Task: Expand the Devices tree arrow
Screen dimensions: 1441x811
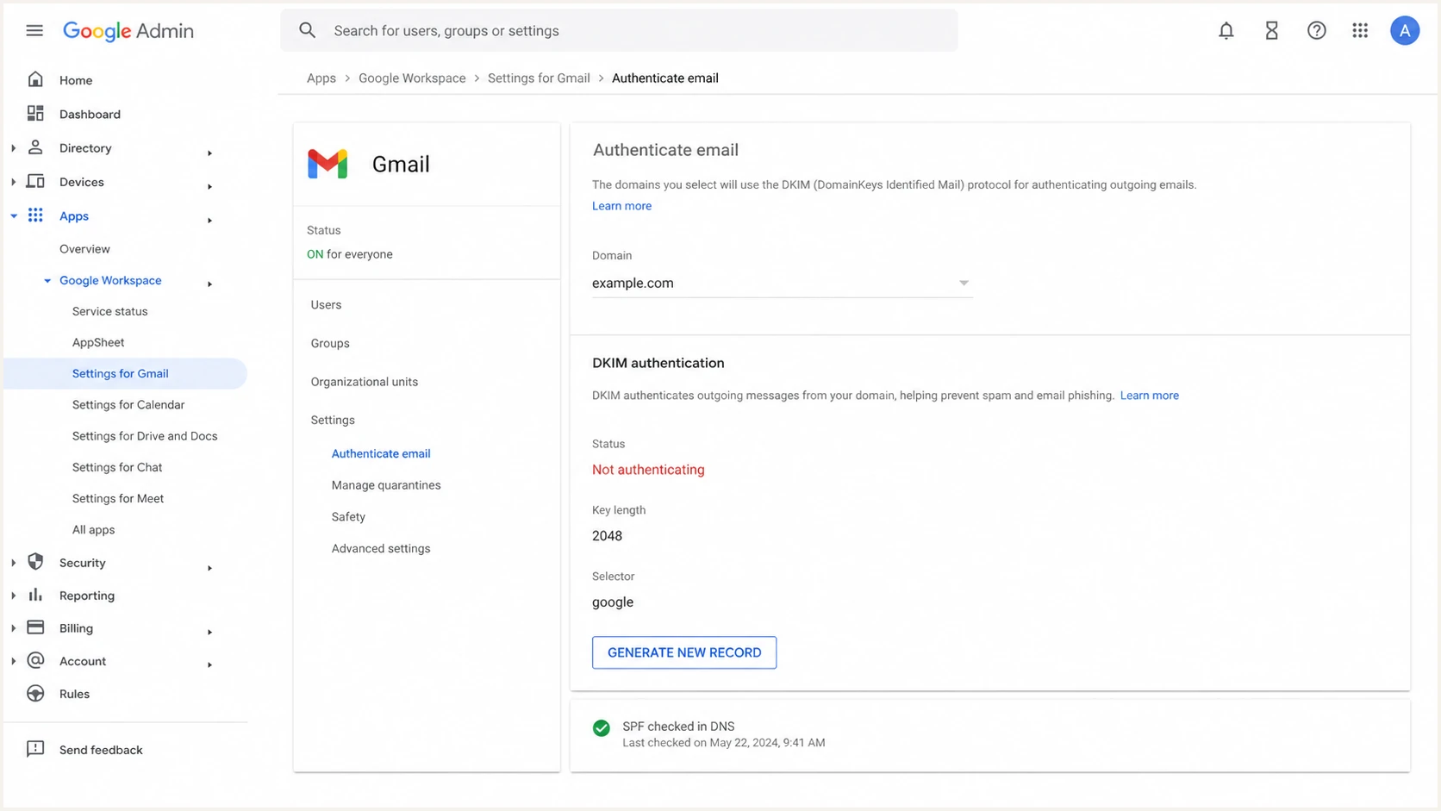Action: [13, 182]
